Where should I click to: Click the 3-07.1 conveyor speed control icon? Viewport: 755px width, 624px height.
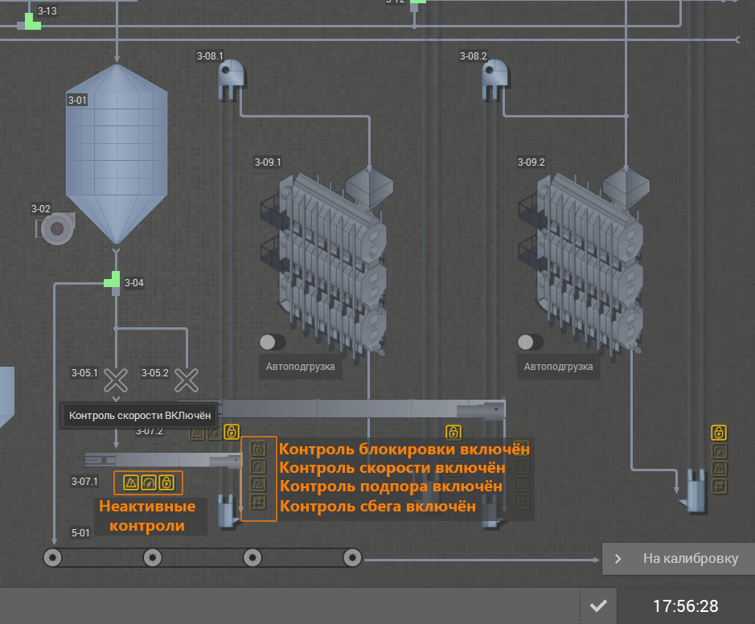point(149,482)
